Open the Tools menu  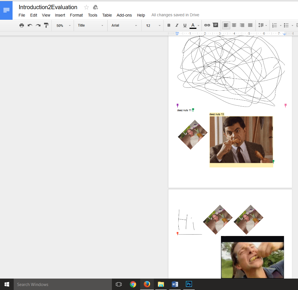pyautogui.click(x=92, y=15)
